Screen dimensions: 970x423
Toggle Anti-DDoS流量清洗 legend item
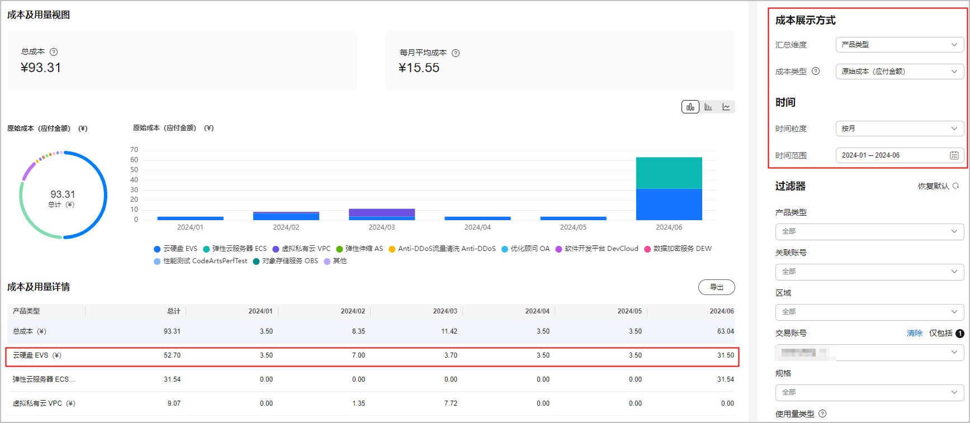(442, 249)
